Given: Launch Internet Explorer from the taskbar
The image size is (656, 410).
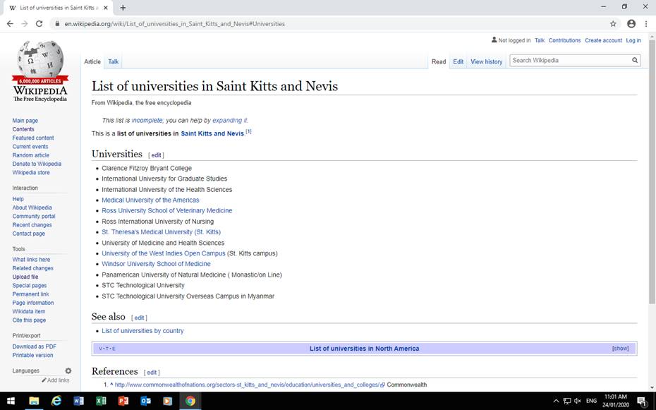Looking at the screenshot, I should pyautogui.click(x=56, y=401).
